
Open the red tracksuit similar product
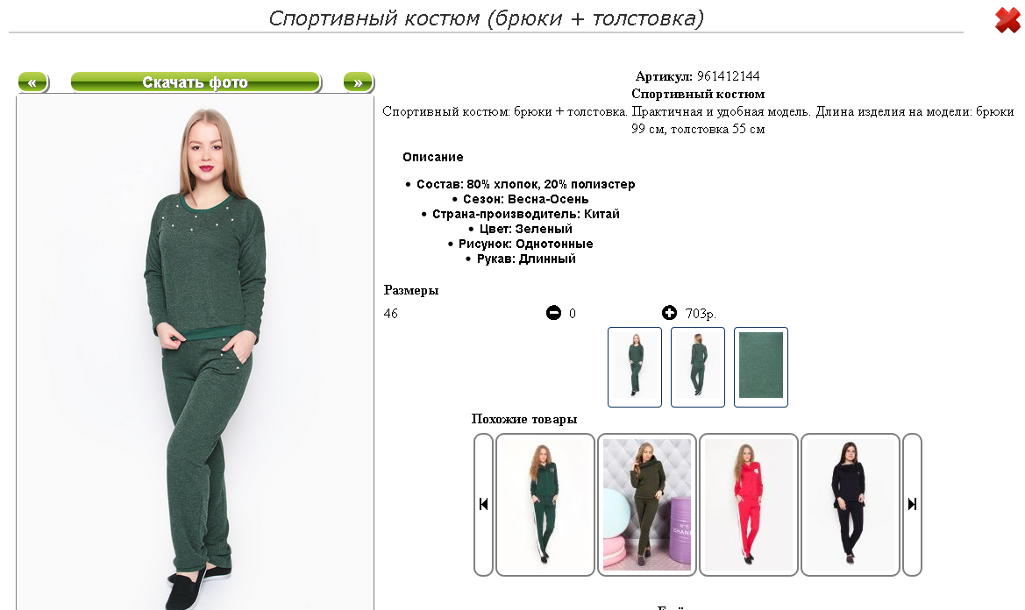(749, 504)
